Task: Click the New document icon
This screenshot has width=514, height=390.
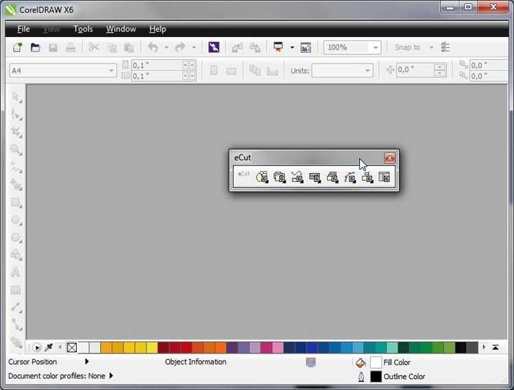Action: 18,47
